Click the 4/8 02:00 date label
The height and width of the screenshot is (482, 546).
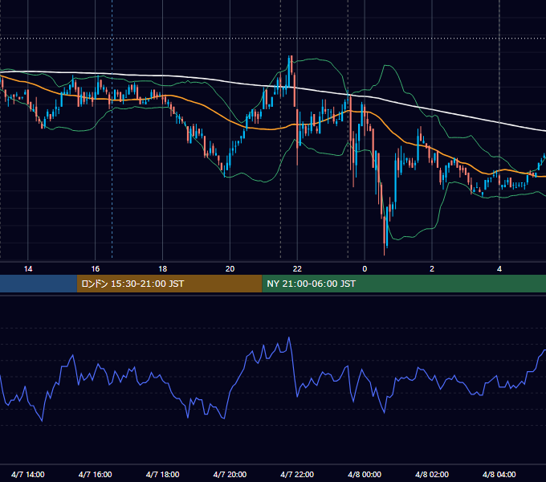pos(432,474)
